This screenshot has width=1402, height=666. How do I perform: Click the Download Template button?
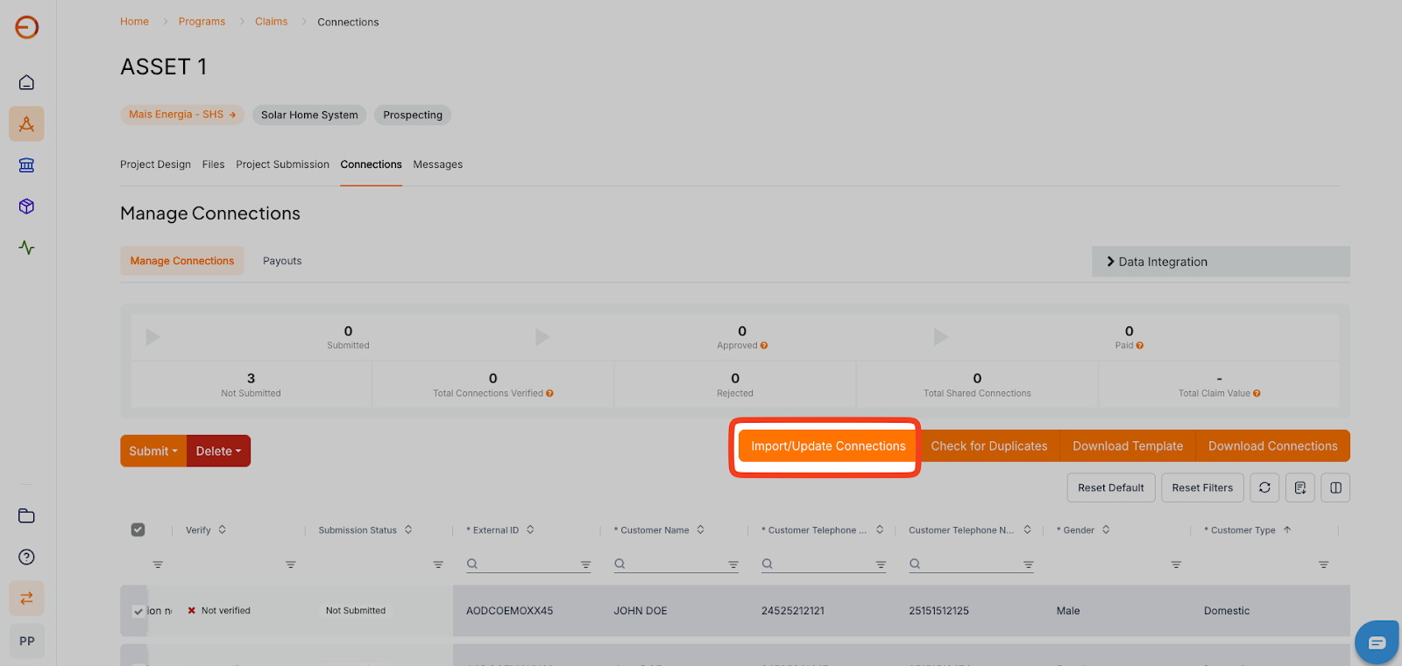click(1127, 446)
